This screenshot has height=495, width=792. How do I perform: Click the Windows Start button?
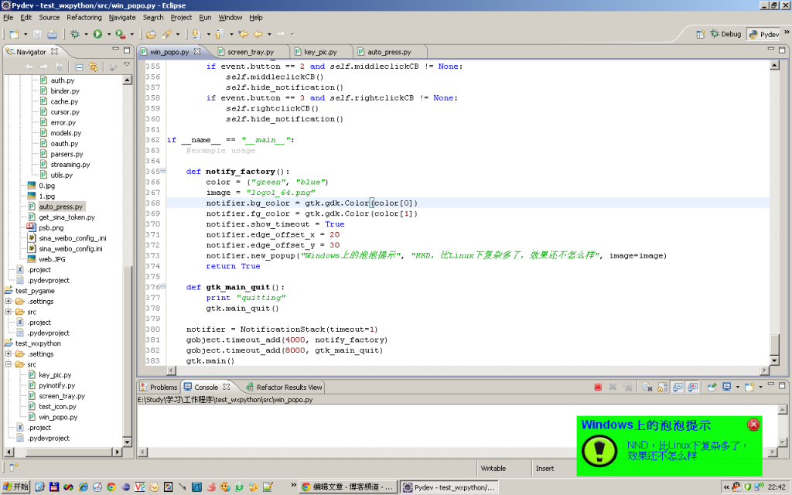[x=15, y=487]
